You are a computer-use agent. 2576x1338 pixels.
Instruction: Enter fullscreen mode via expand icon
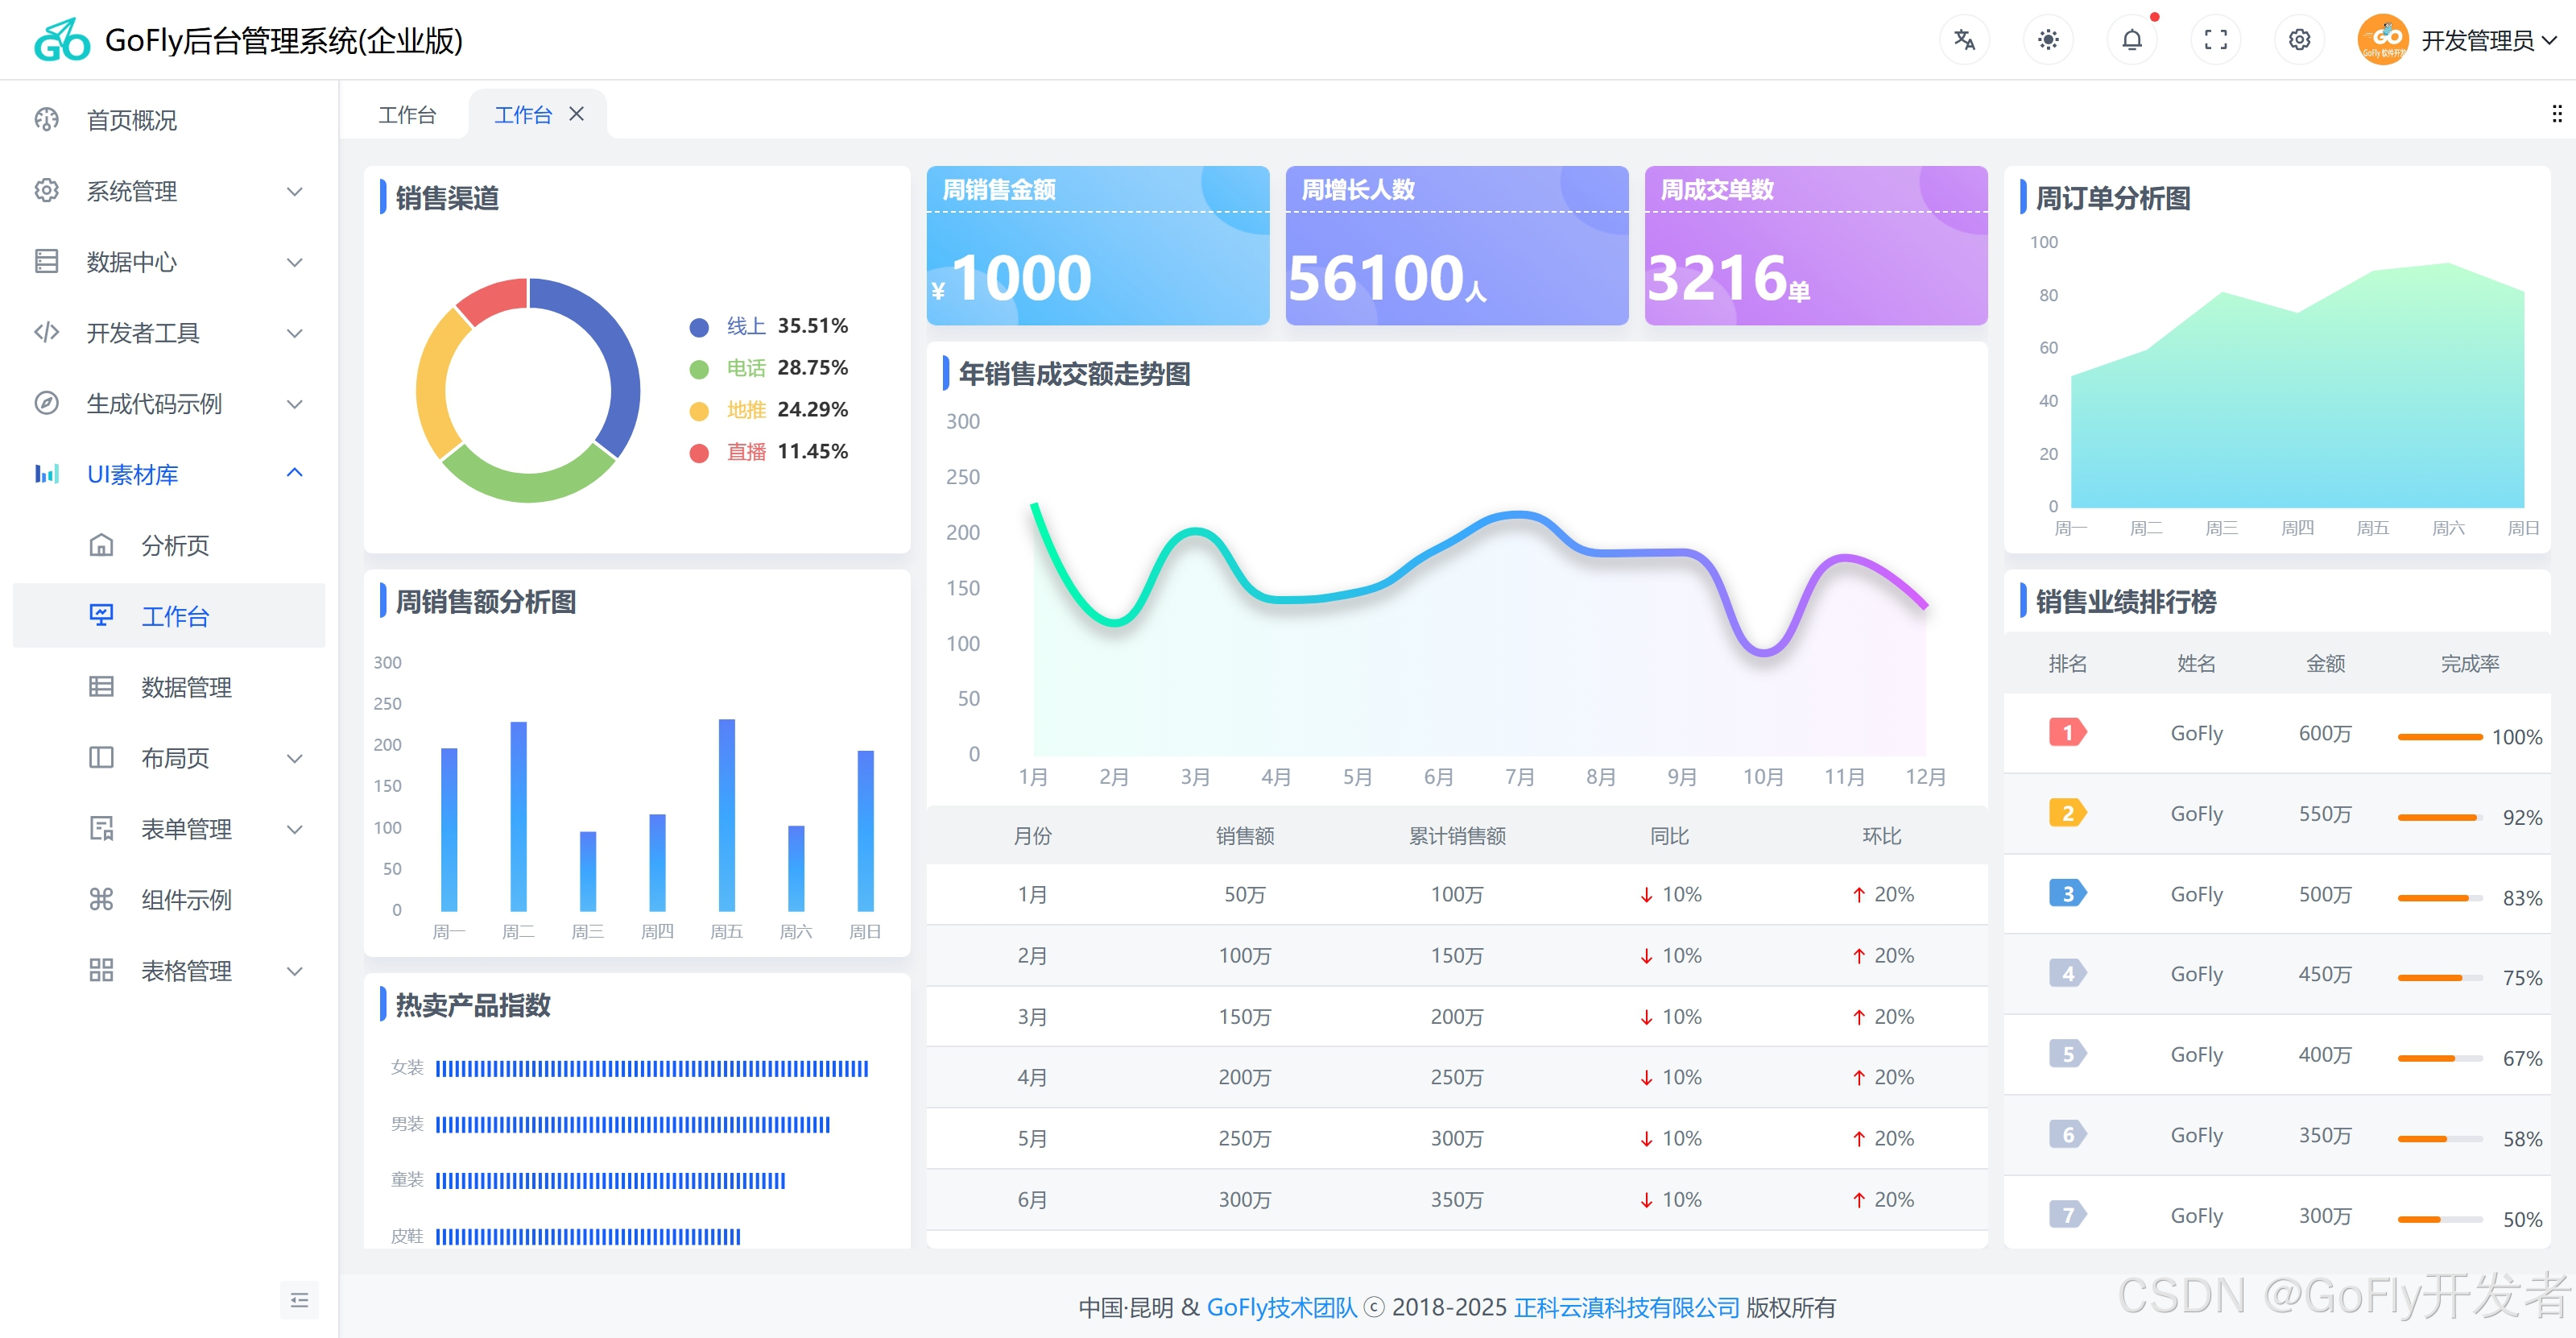2216,40
